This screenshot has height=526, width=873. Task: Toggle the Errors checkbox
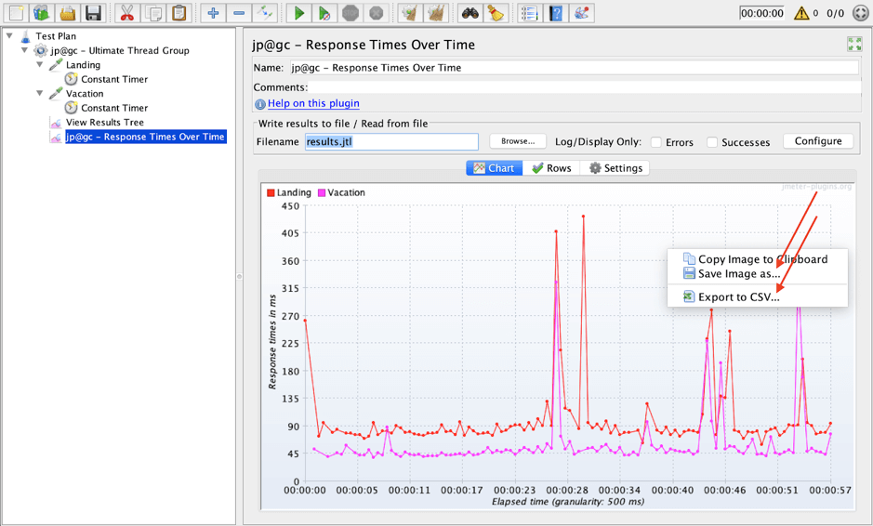[656, 142]
